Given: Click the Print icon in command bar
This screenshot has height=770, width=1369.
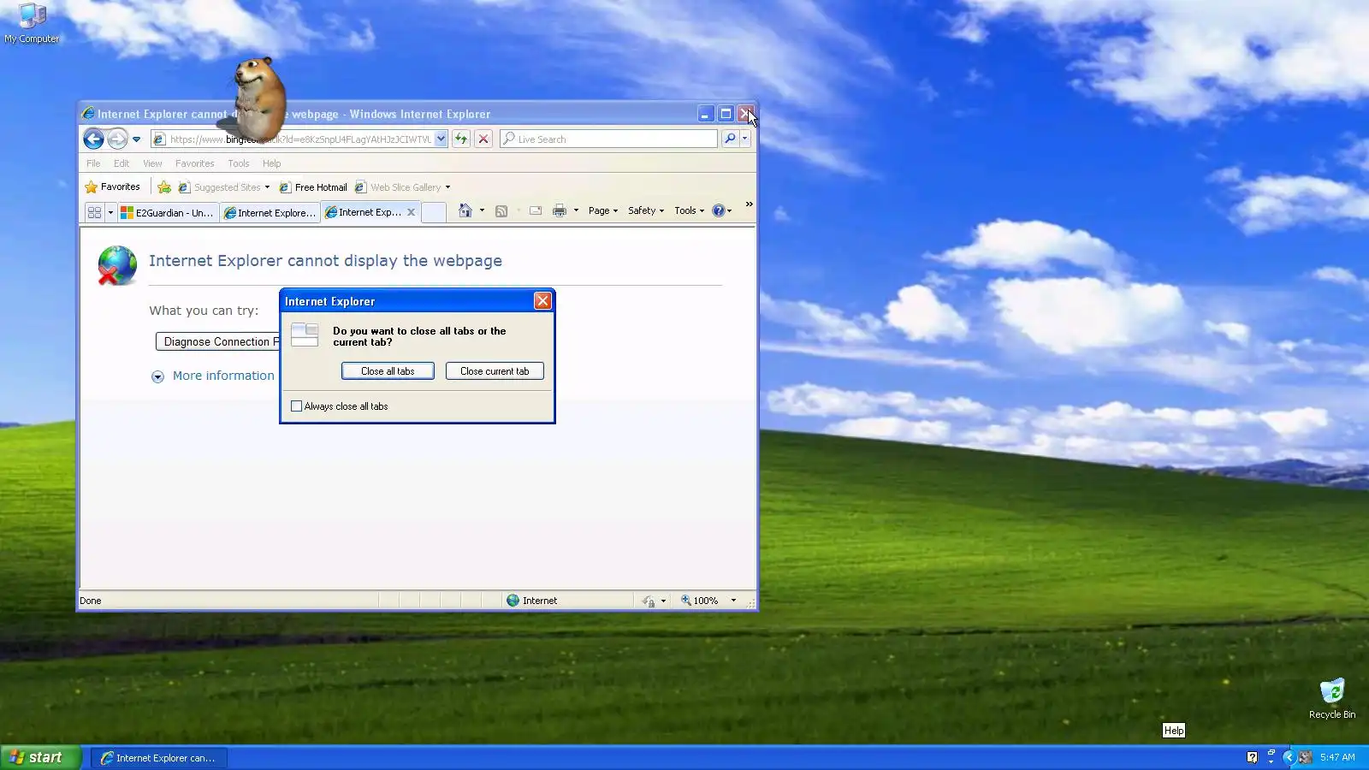Looking at the screenshot, I should tap(560, 210).
